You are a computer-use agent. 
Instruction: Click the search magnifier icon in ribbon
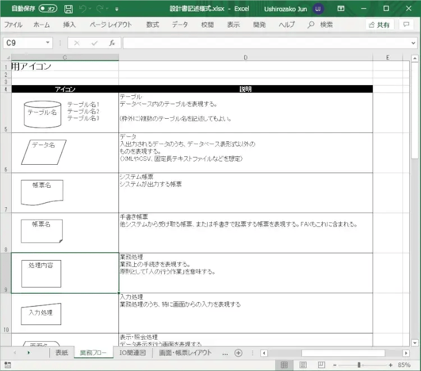(310, 25)
